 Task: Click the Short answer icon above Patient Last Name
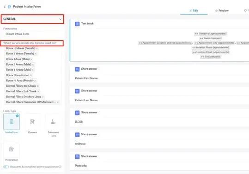pos(77,91)
